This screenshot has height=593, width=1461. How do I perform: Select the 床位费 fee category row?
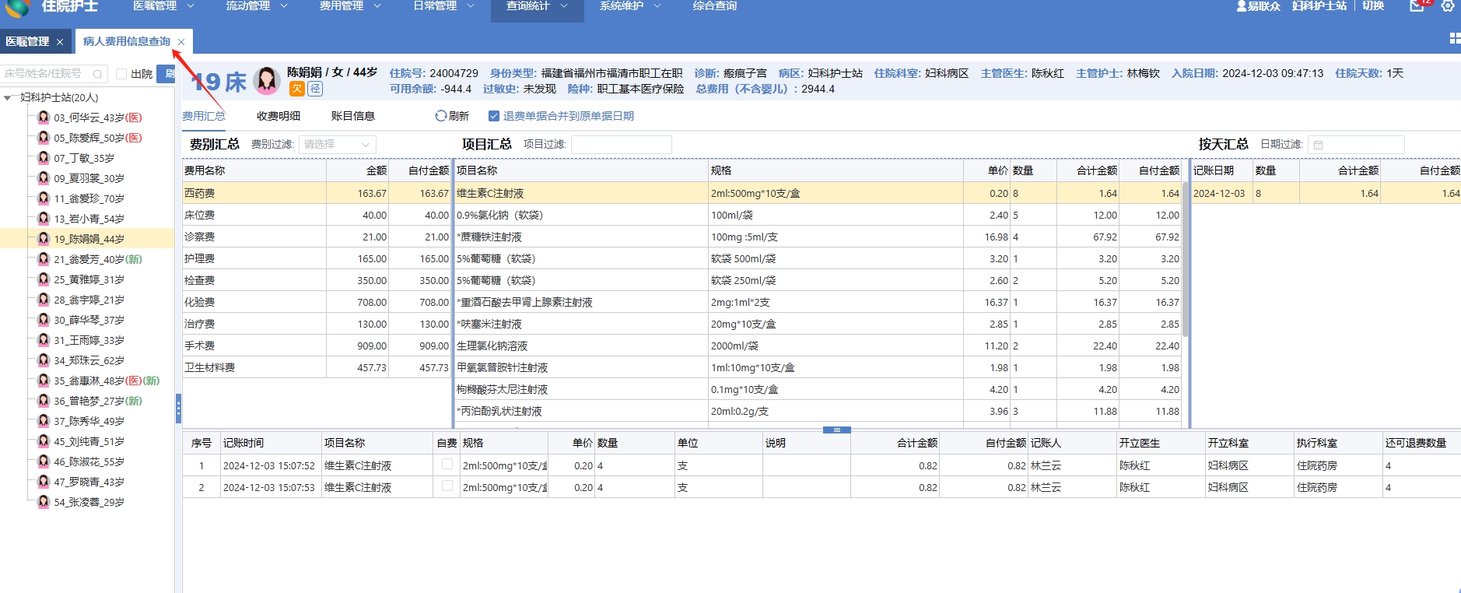[317, 215]
